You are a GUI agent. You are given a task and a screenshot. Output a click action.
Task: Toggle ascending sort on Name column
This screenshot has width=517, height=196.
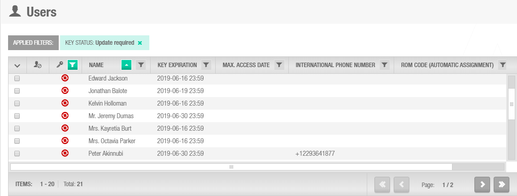click(126, 65)
